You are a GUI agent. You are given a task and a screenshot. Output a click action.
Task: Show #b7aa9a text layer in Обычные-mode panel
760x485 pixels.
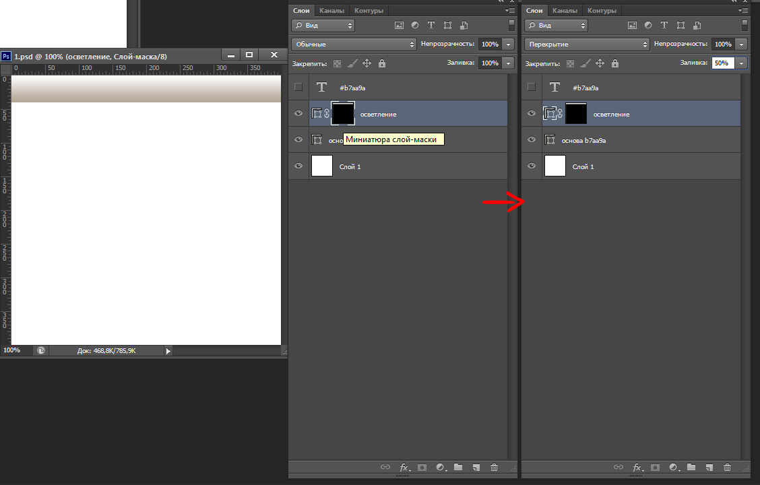[x=298, y=87]
